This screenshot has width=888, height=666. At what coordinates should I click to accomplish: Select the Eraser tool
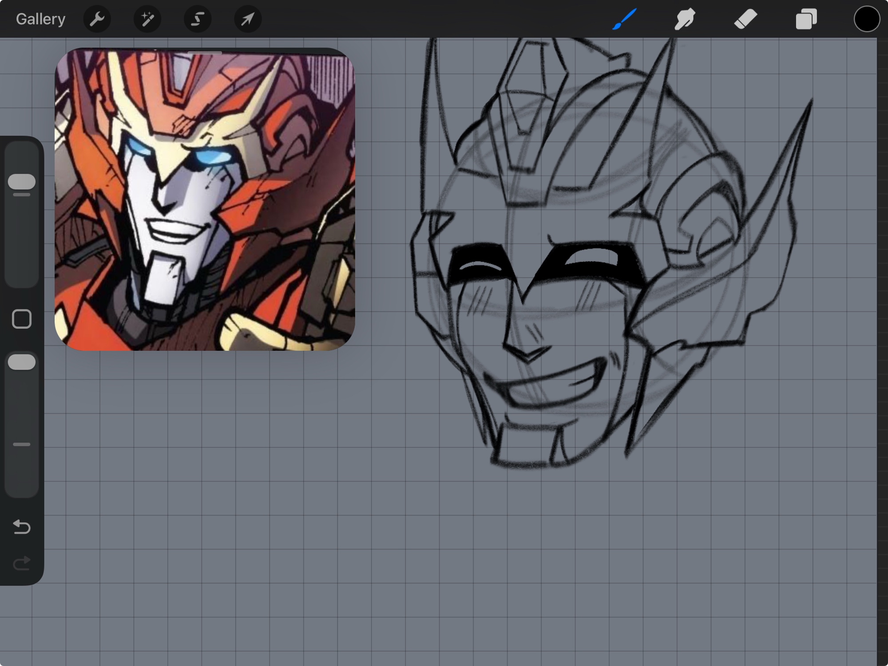tap(745, 19)
